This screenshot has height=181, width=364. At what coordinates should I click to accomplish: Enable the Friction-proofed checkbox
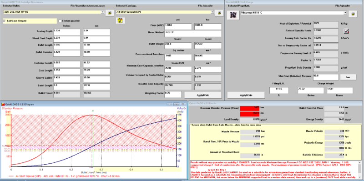60,21
